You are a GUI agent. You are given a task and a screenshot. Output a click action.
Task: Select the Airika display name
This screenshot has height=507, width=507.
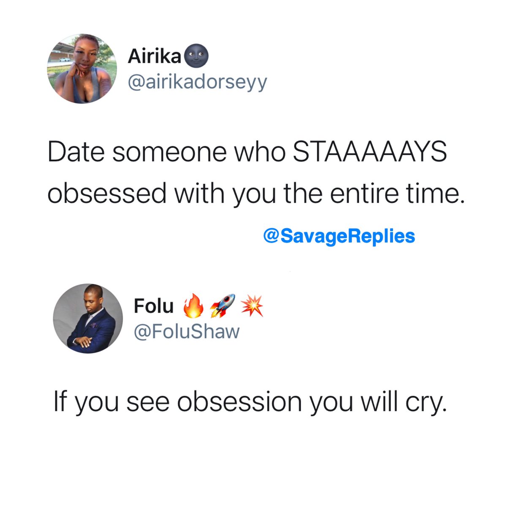(x=155, y=56)
